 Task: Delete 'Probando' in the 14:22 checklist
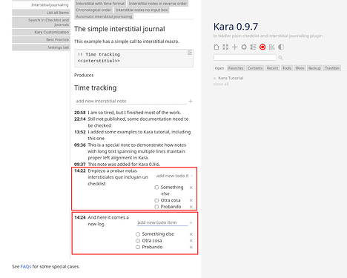(191, 207)
